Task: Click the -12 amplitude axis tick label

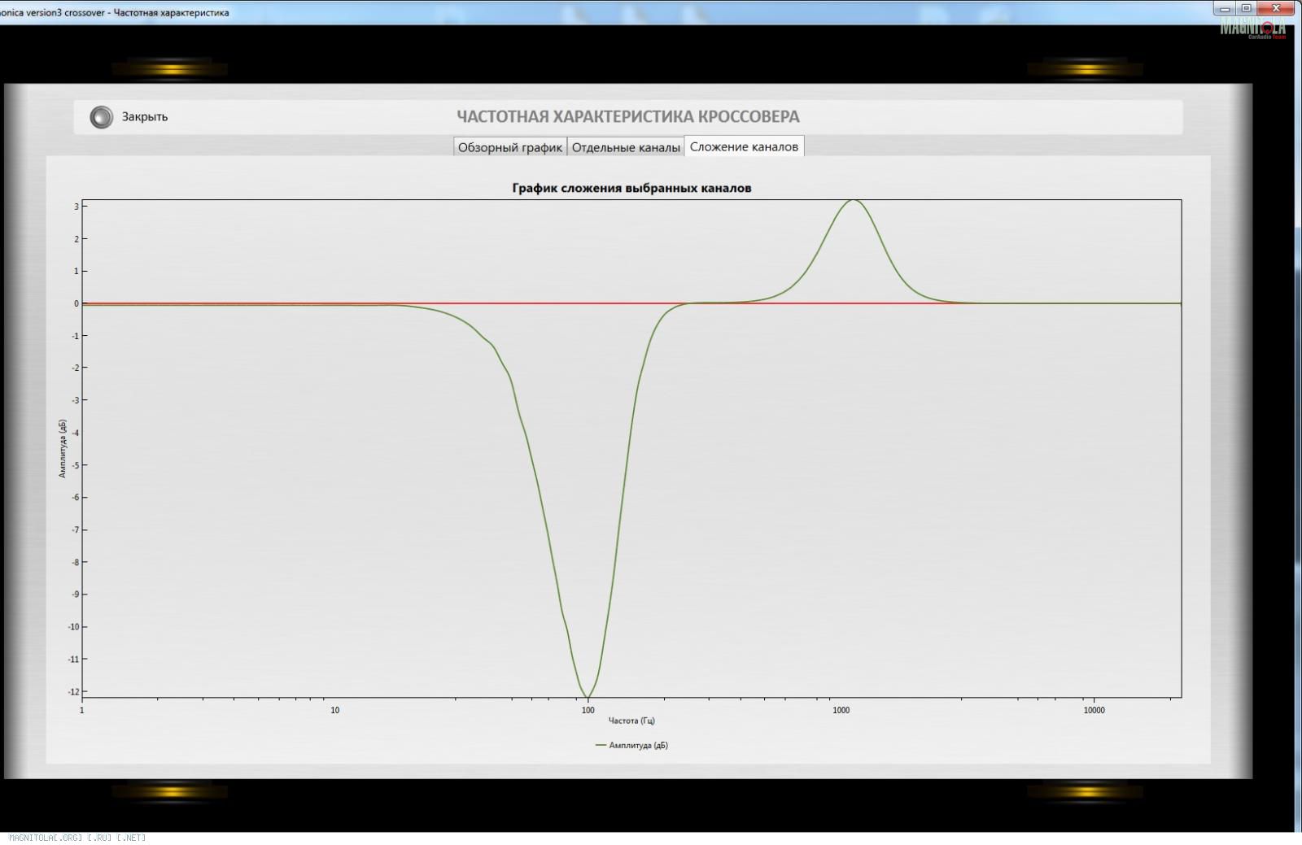Action: [74, 691]
